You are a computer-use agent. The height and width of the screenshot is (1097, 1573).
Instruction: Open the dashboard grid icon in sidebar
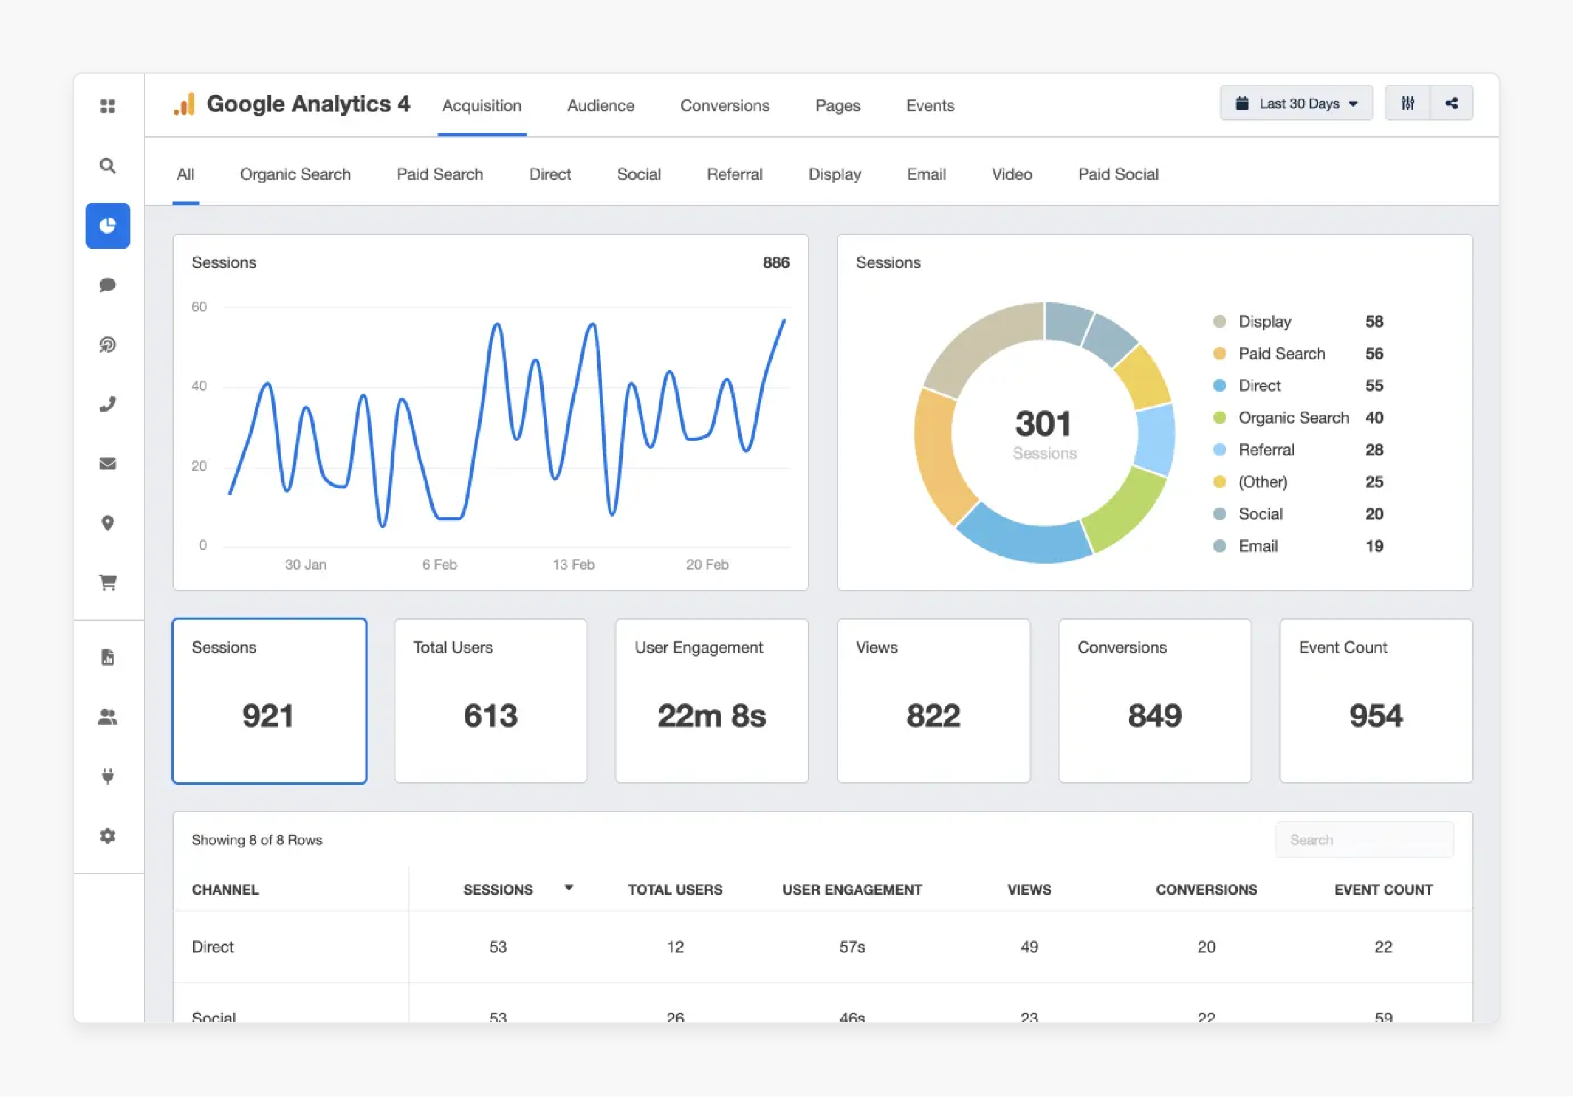[x=107, y=106]
